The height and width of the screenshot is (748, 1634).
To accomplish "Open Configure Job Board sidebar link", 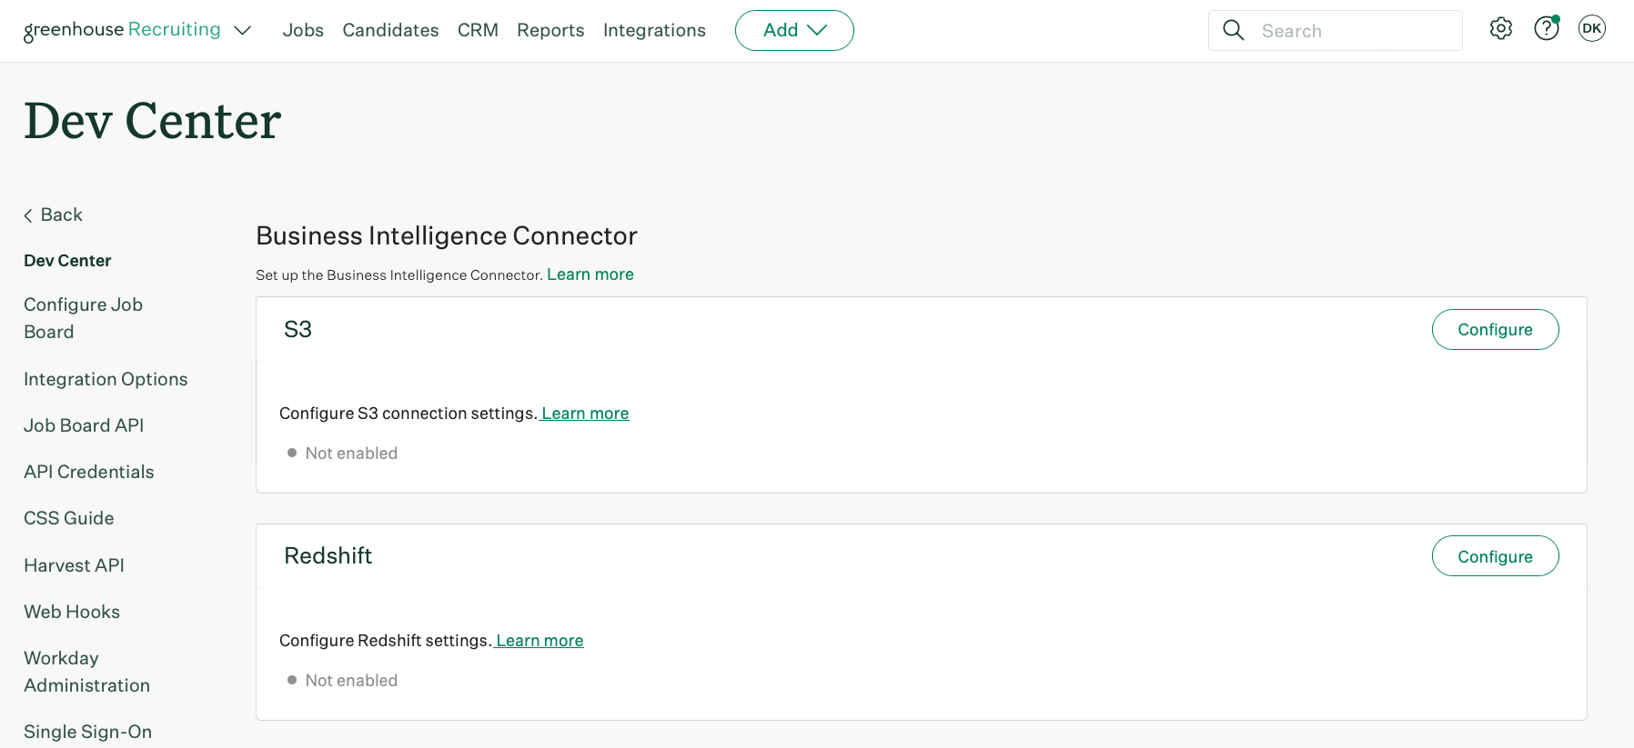I will click(84, 318).
